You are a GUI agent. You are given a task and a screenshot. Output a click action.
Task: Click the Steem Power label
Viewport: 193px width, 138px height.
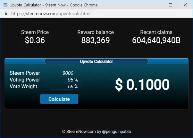point(25,73)
